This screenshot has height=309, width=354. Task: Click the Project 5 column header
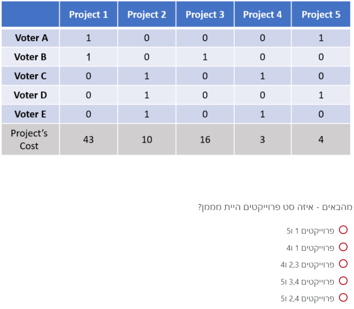click(x=321, y=15)
